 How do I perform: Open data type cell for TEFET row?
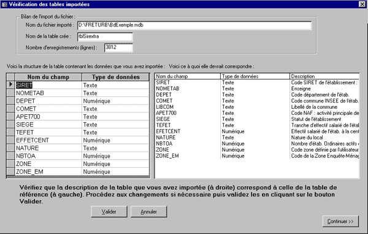click(115, 132)
